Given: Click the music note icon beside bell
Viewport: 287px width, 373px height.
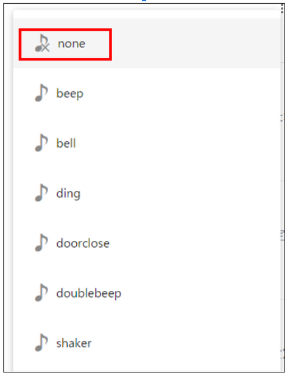Looking at the screenshot, I should [41, 143].
